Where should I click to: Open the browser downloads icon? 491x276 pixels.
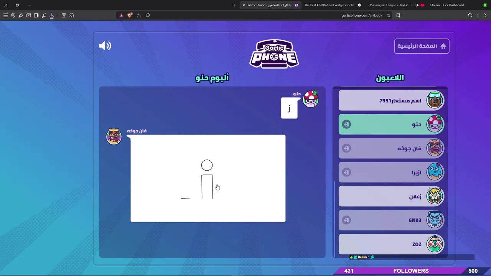coord(51,15)
